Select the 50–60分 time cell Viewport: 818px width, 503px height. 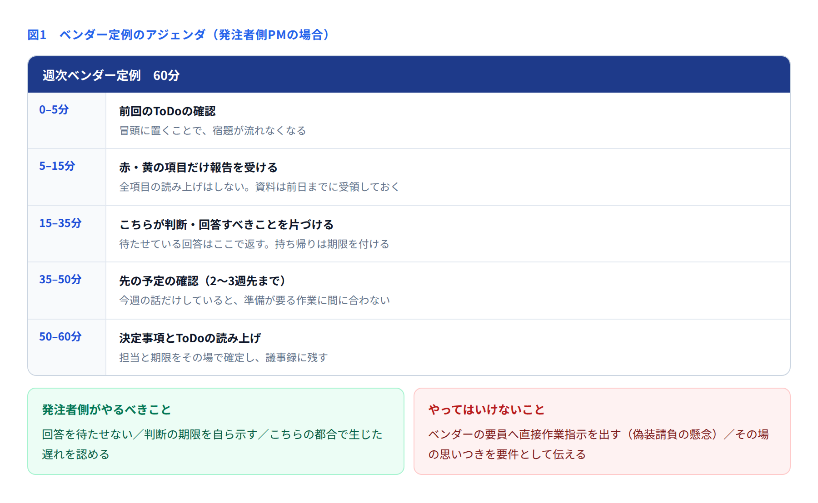[67, 348]
